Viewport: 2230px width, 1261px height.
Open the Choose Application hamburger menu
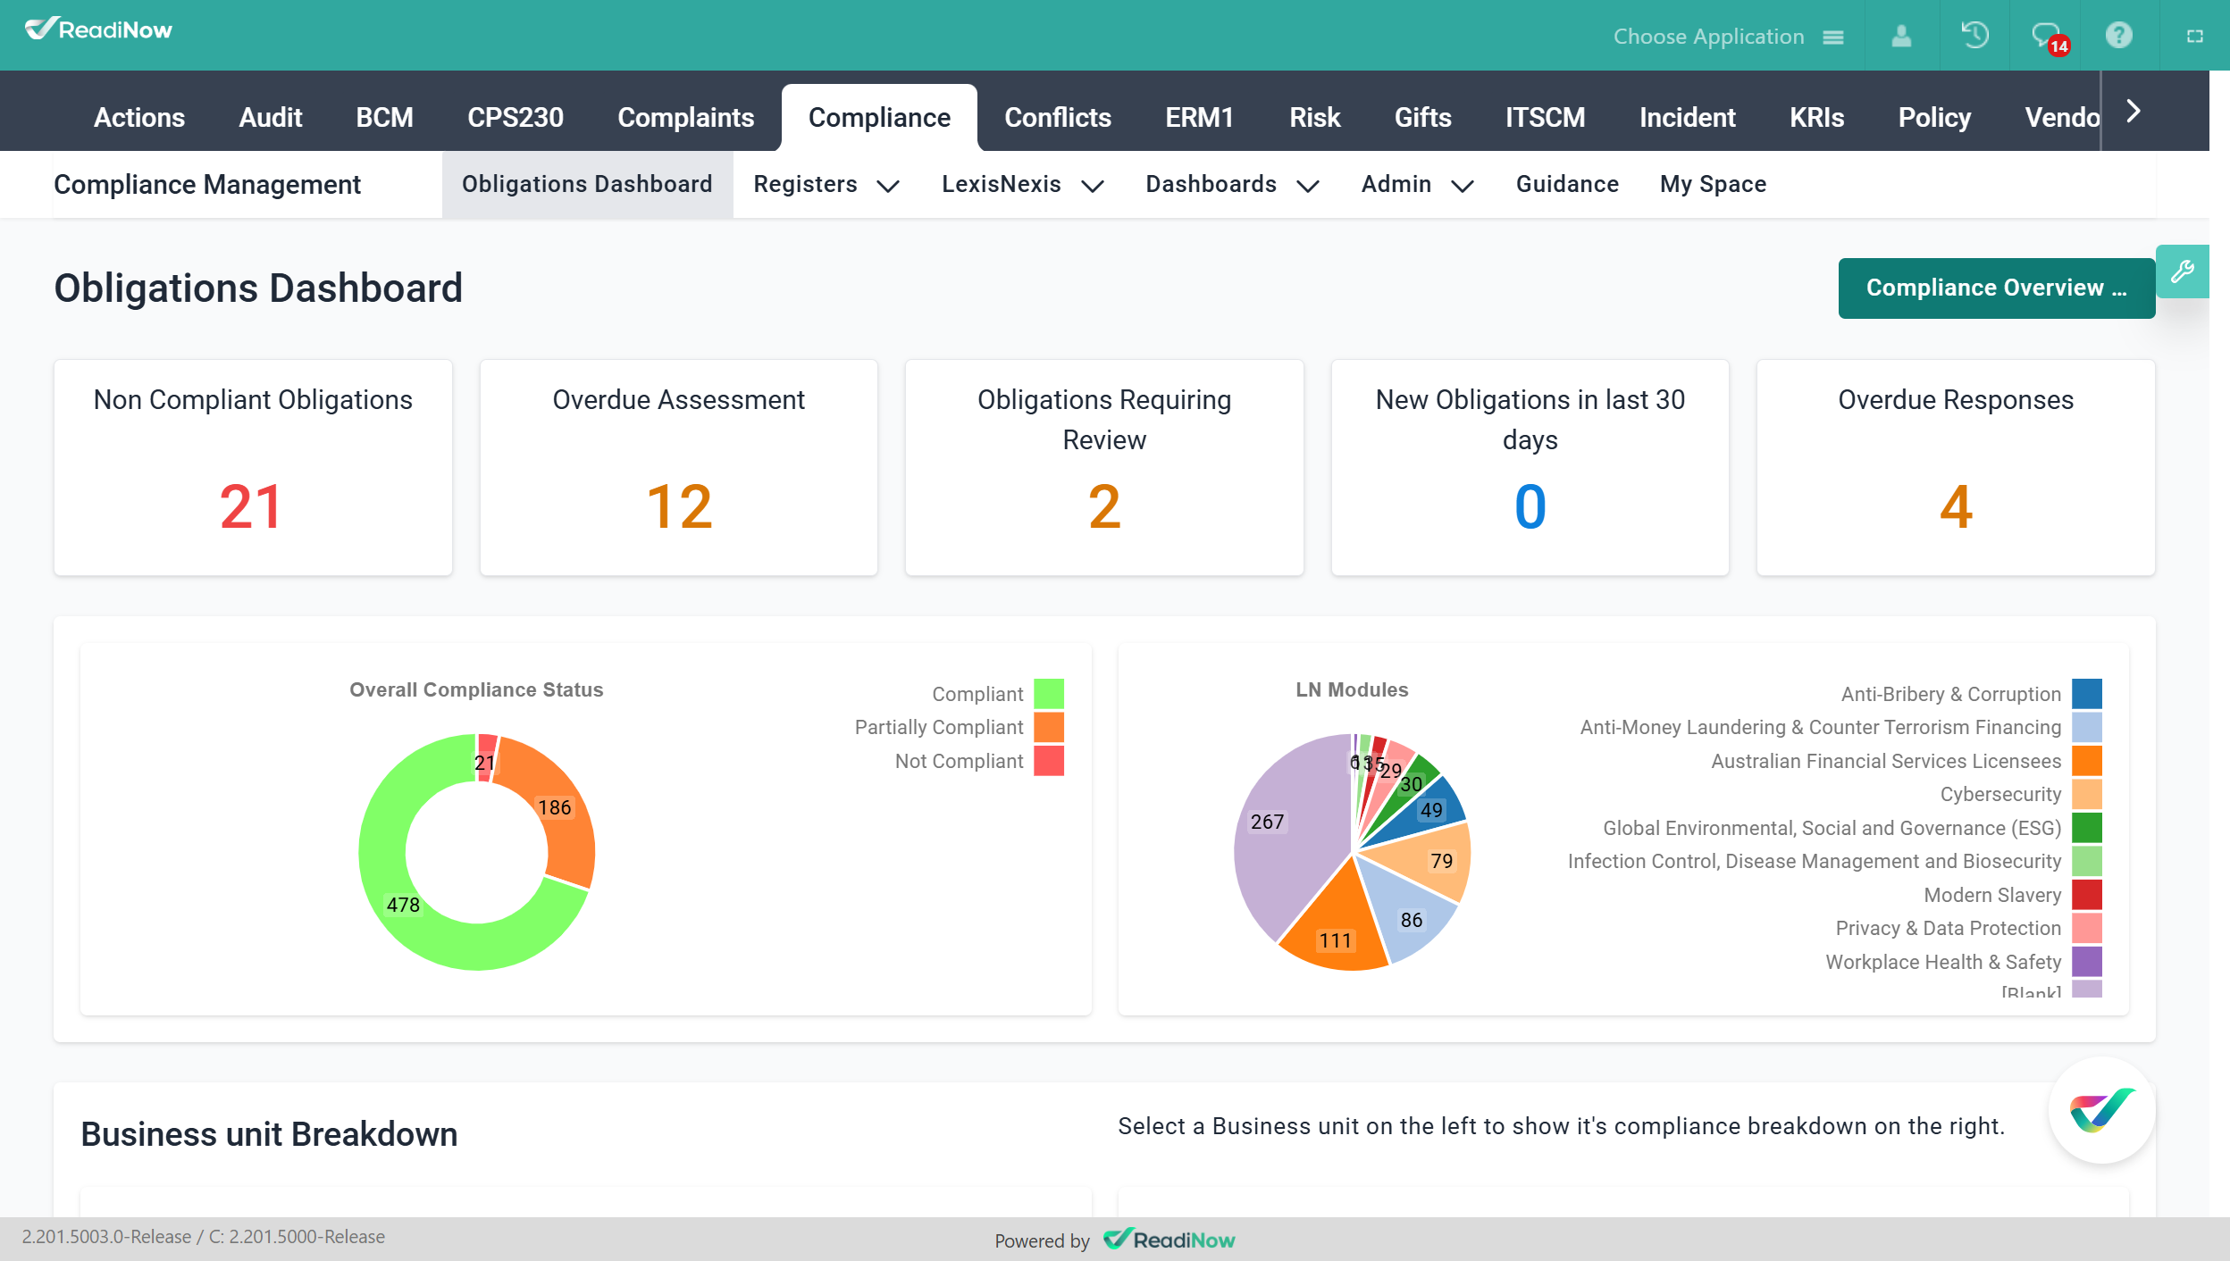[x=1833, y=37]
